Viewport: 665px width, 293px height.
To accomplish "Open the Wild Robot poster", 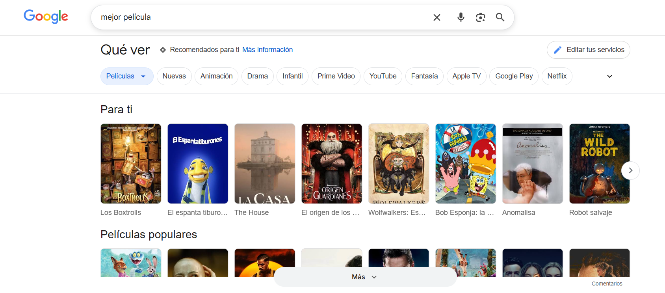I will [x=600, y=164].
